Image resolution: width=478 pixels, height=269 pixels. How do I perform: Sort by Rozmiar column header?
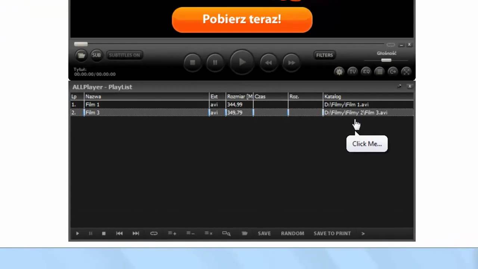tap(239, 96)
